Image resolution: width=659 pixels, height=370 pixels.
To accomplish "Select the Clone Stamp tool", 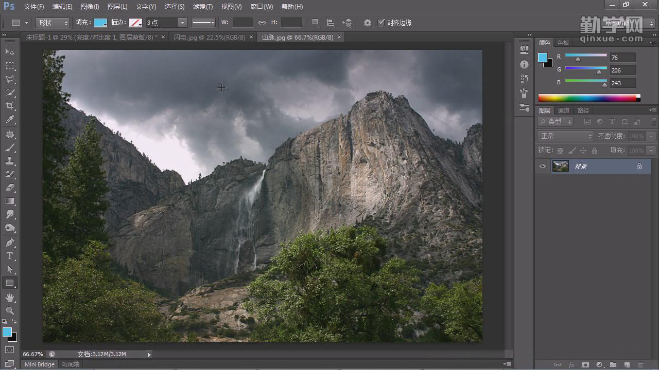I will coord(10,161).
